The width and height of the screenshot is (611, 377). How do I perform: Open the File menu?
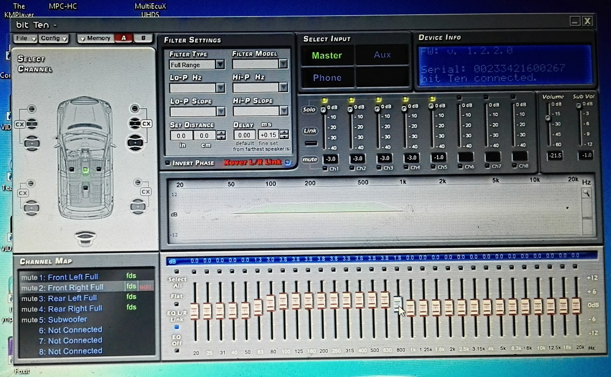click(x=25, y=38)
